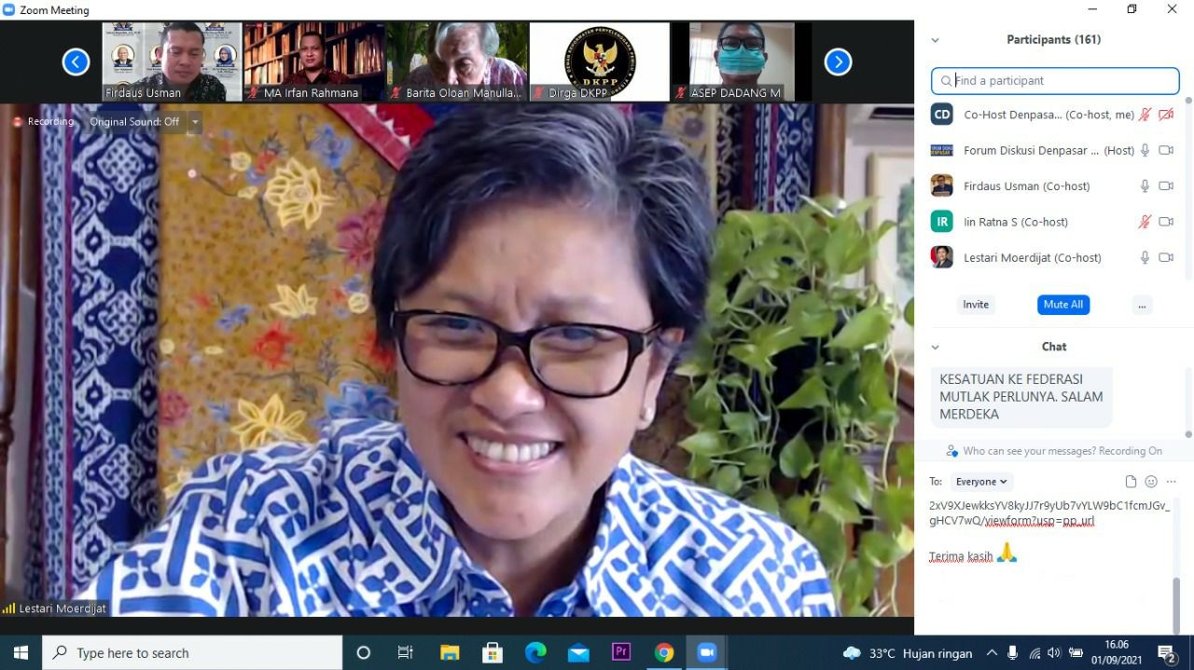Attach a file using chat file icon

(1131, 482)
